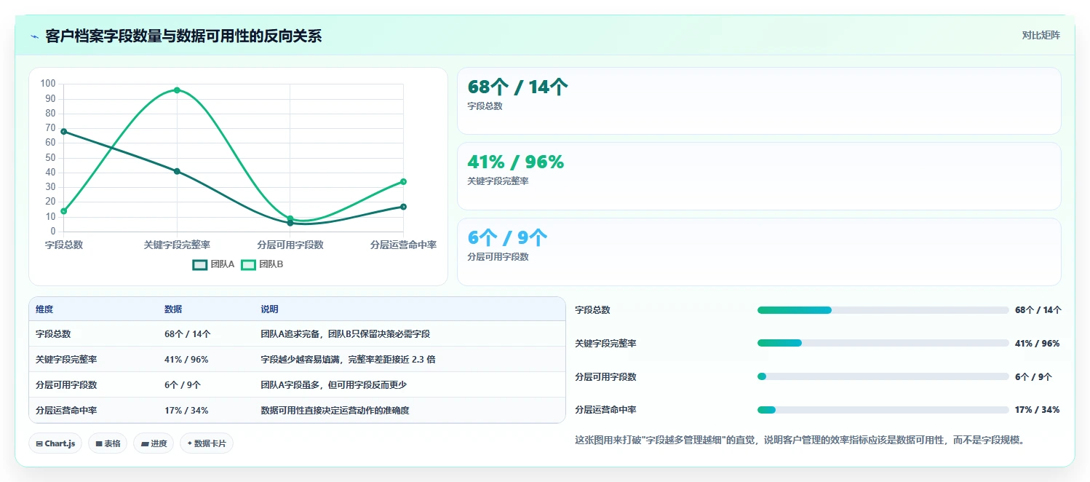The image size is (1090, 482).
Task: Click table cell 41% / 96%
Action: [186, 360]
